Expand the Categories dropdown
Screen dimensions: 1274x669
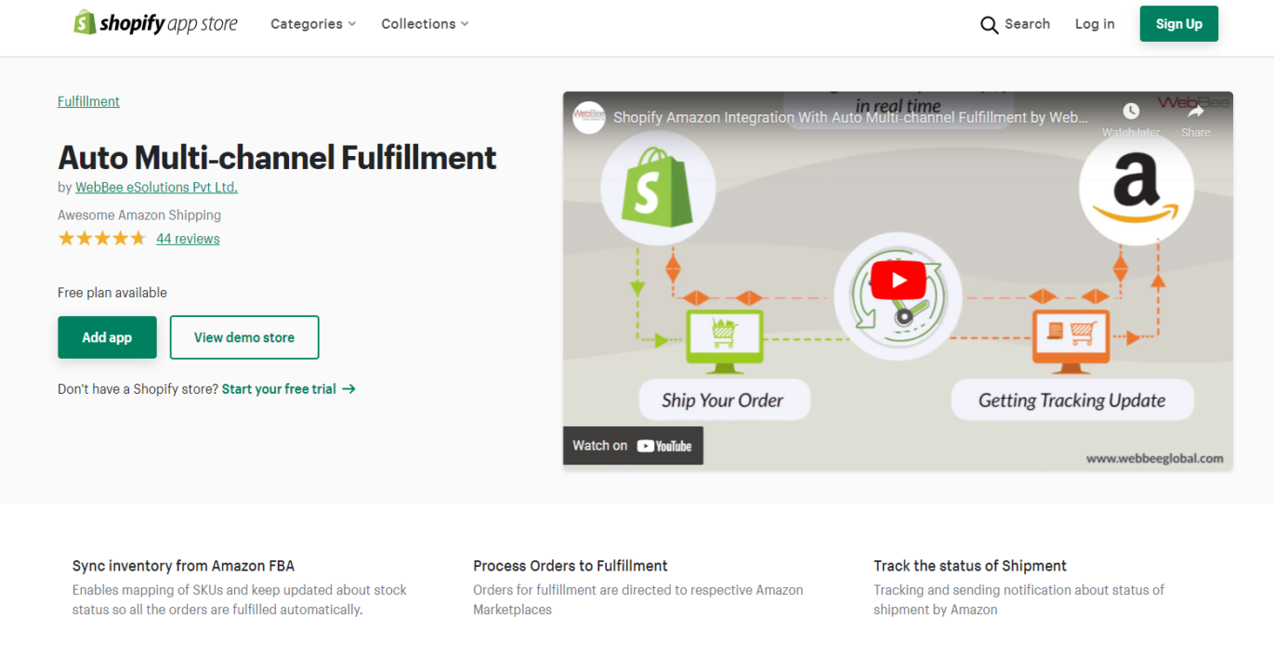pos(313,24)
